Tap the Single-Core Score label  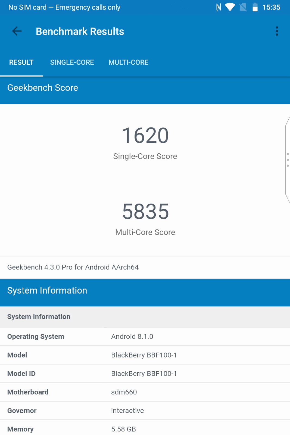[145, 156]
